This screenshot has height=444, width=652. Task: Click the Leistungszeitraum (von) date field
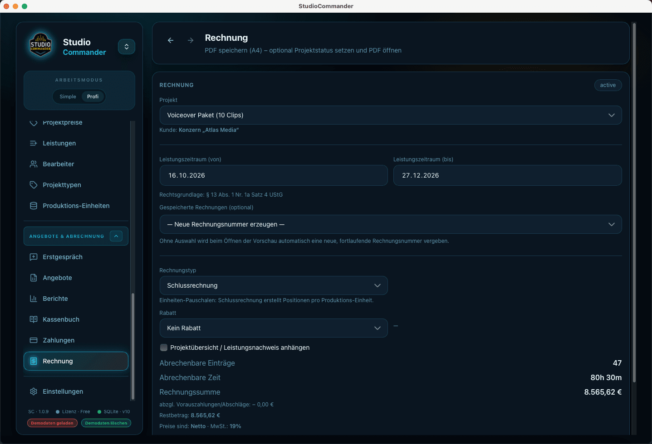point(274,175)
